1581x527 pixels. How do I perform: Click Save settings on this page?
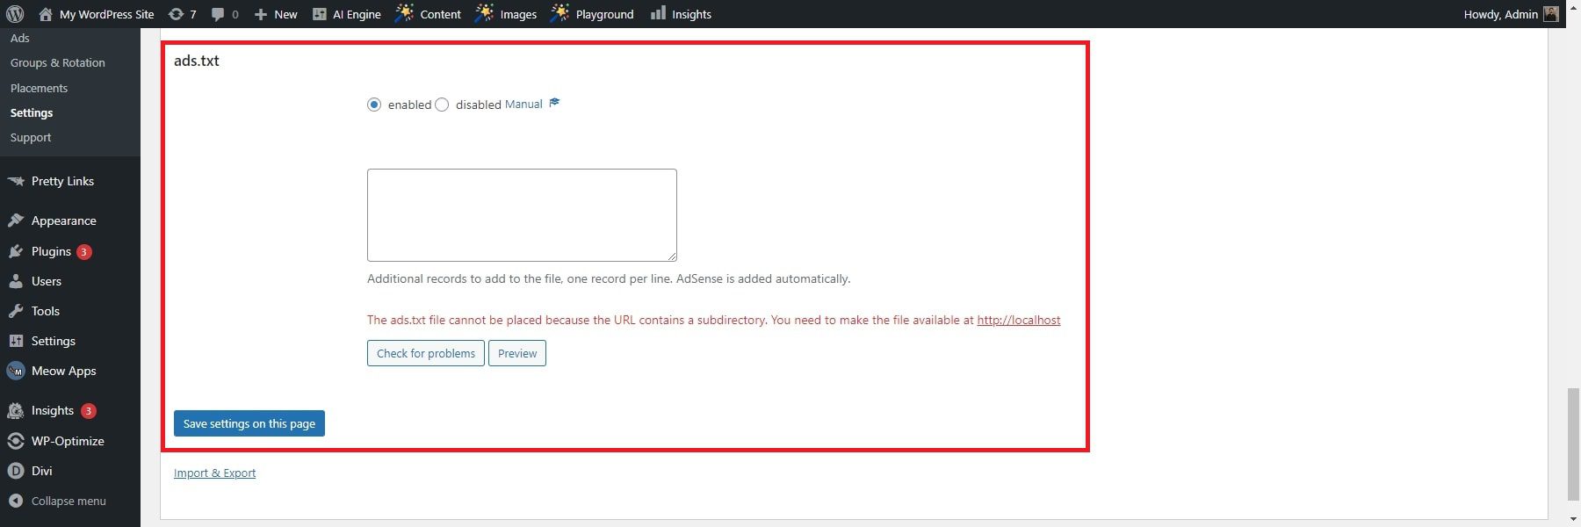[x=249, y=423]
